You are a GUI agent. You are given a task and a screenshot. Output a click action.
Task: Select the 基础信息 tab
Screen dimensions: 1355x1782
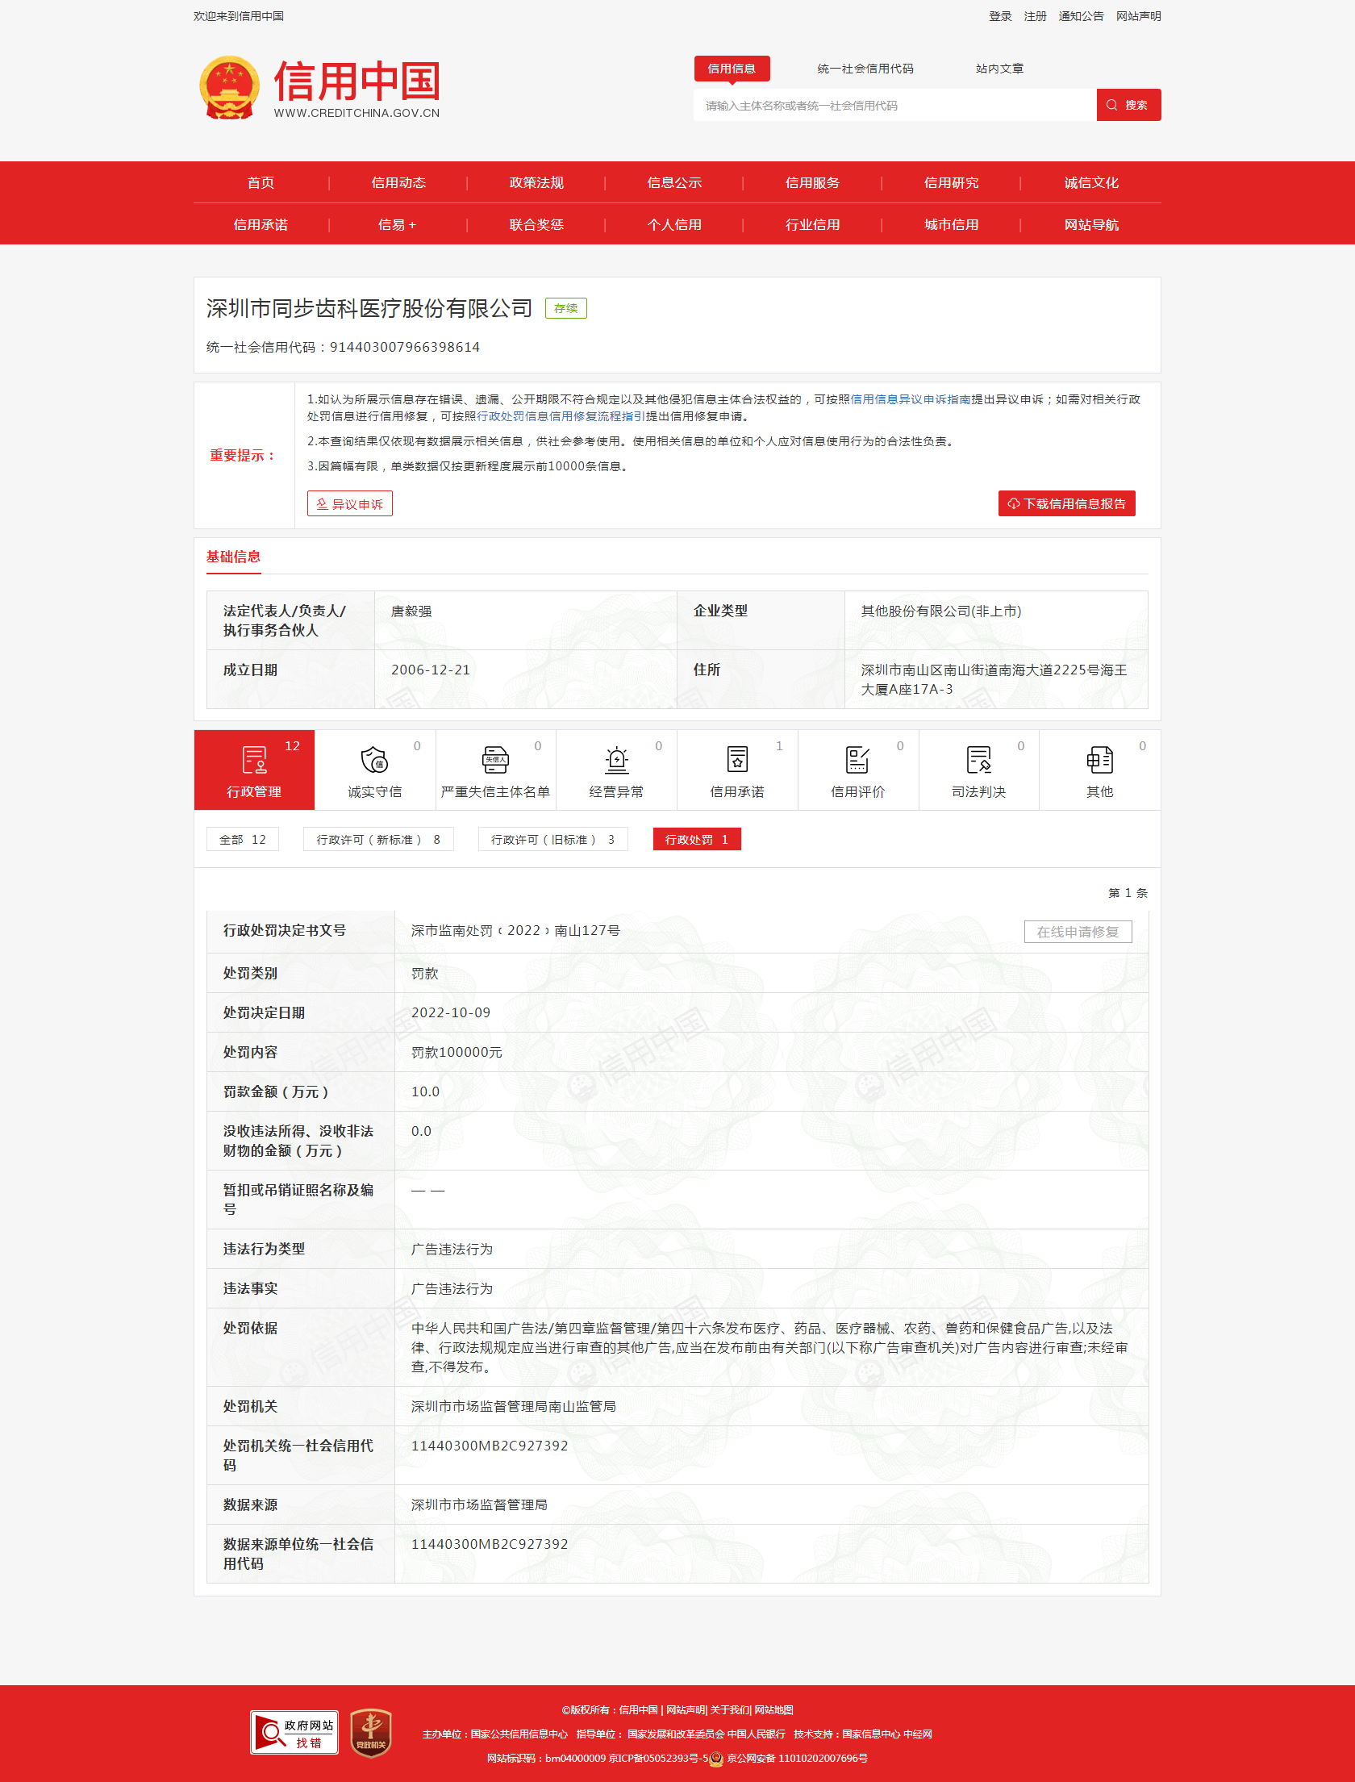pyautogui.click(x=233, y=557)
